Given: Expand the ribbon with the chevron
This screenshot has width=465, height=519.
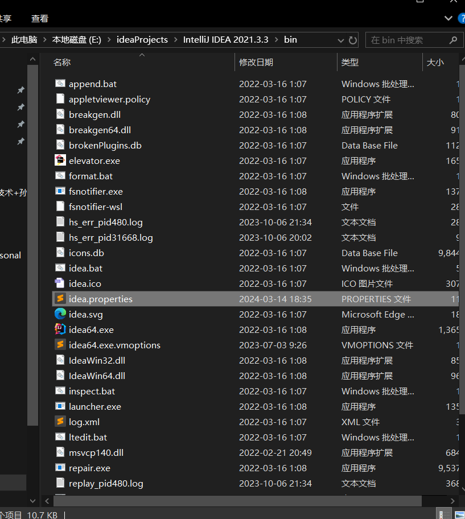Looking at the screenshot, I should pyautogui.click(x=448, y=18).
